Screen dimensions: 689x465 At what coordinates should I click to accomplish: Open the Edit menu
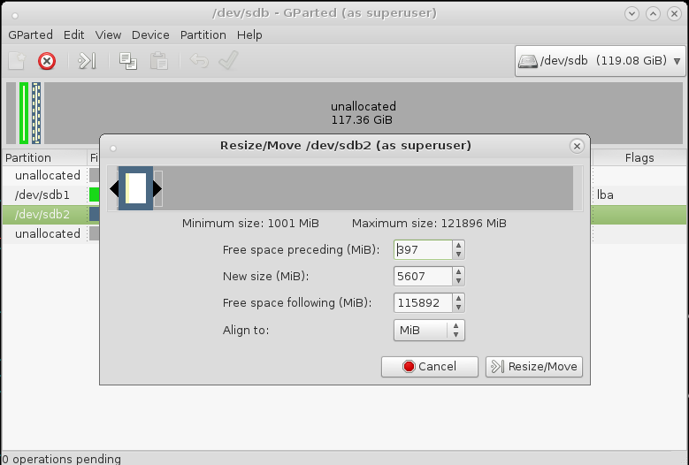click(x=73, y=34)
